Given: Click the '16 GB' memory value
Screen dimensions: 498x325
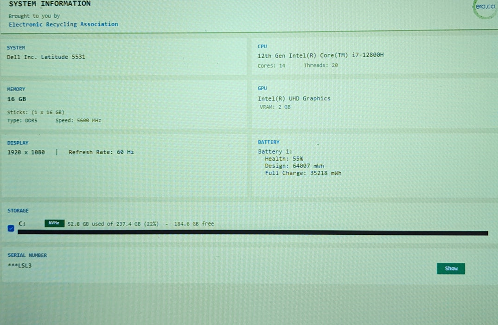Looking at the screenshot, I should (17, 99).
